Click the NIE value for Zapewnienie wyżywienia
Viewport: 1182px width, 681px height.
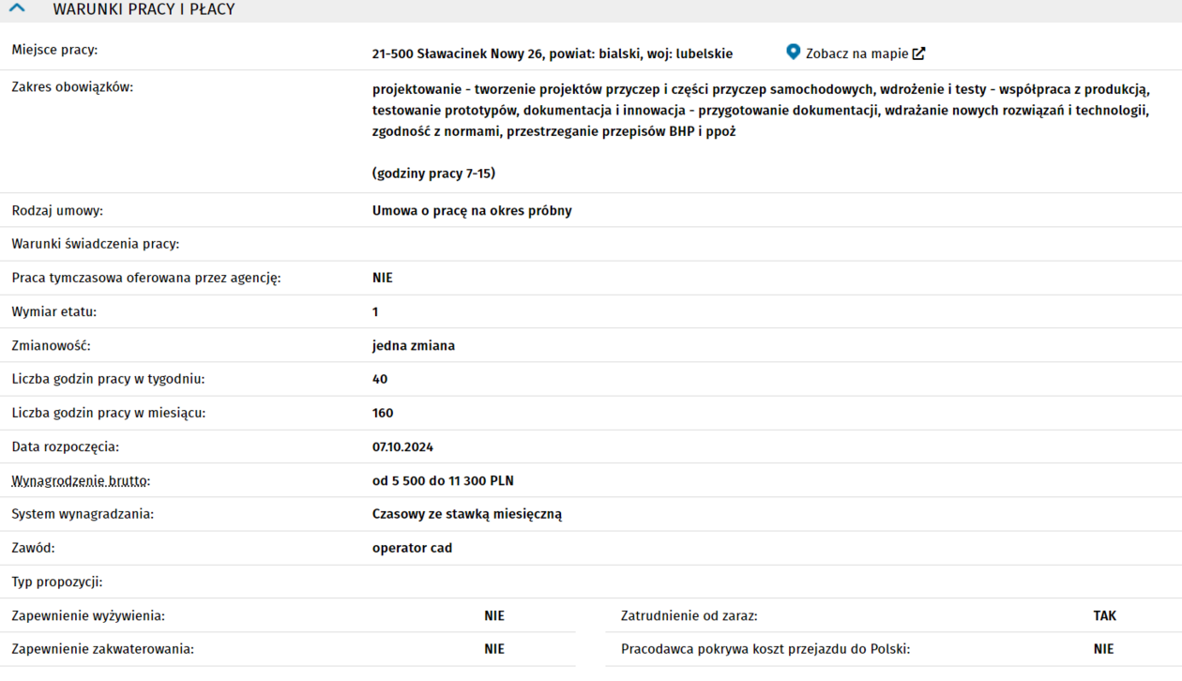[x=494, y=615]
